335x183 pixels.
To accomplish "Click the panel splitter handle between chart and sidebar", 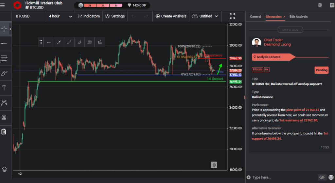I will (245, 97).
